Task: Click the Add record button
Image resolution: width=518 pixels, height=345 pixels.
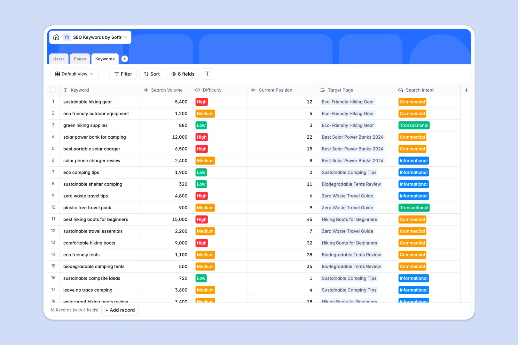Action: pos(120,310)
